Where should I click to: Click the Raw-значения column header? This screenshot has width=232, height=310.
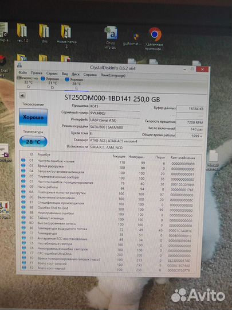tap(183, 158)
